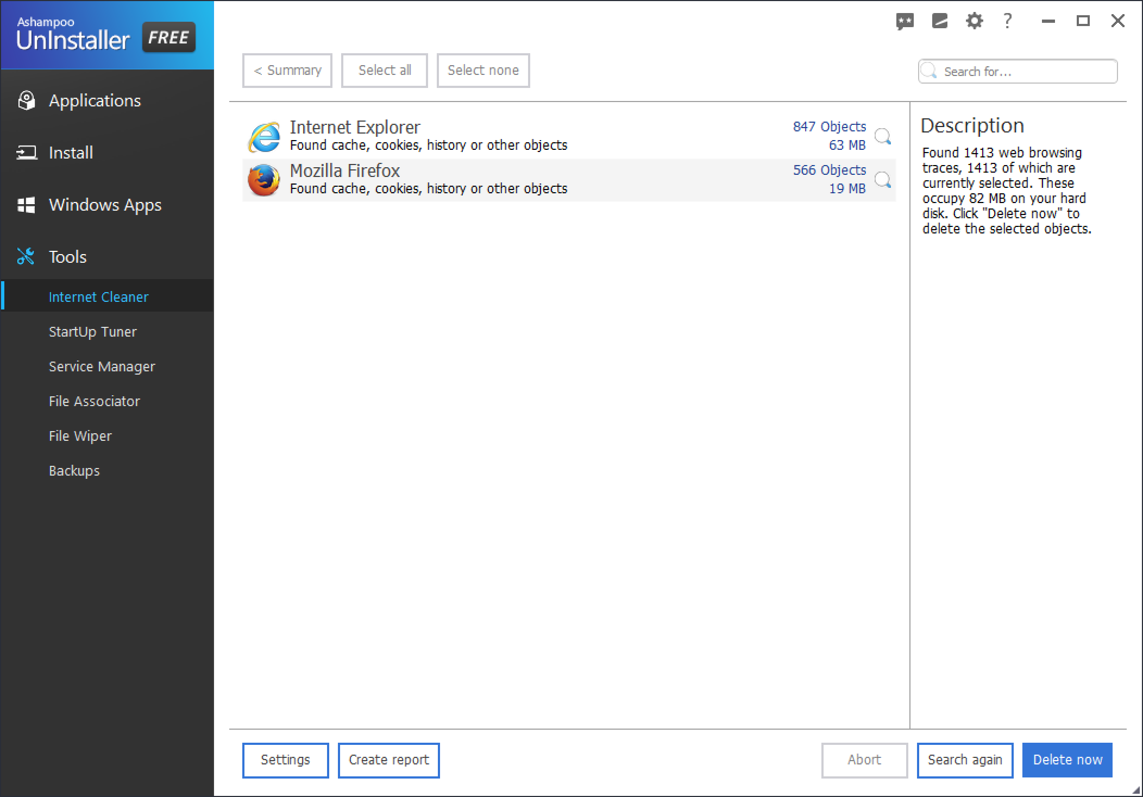1143x797 pixels.
Task: Click the skin/theme icon in title bar
Action: [x=939, y=21]
